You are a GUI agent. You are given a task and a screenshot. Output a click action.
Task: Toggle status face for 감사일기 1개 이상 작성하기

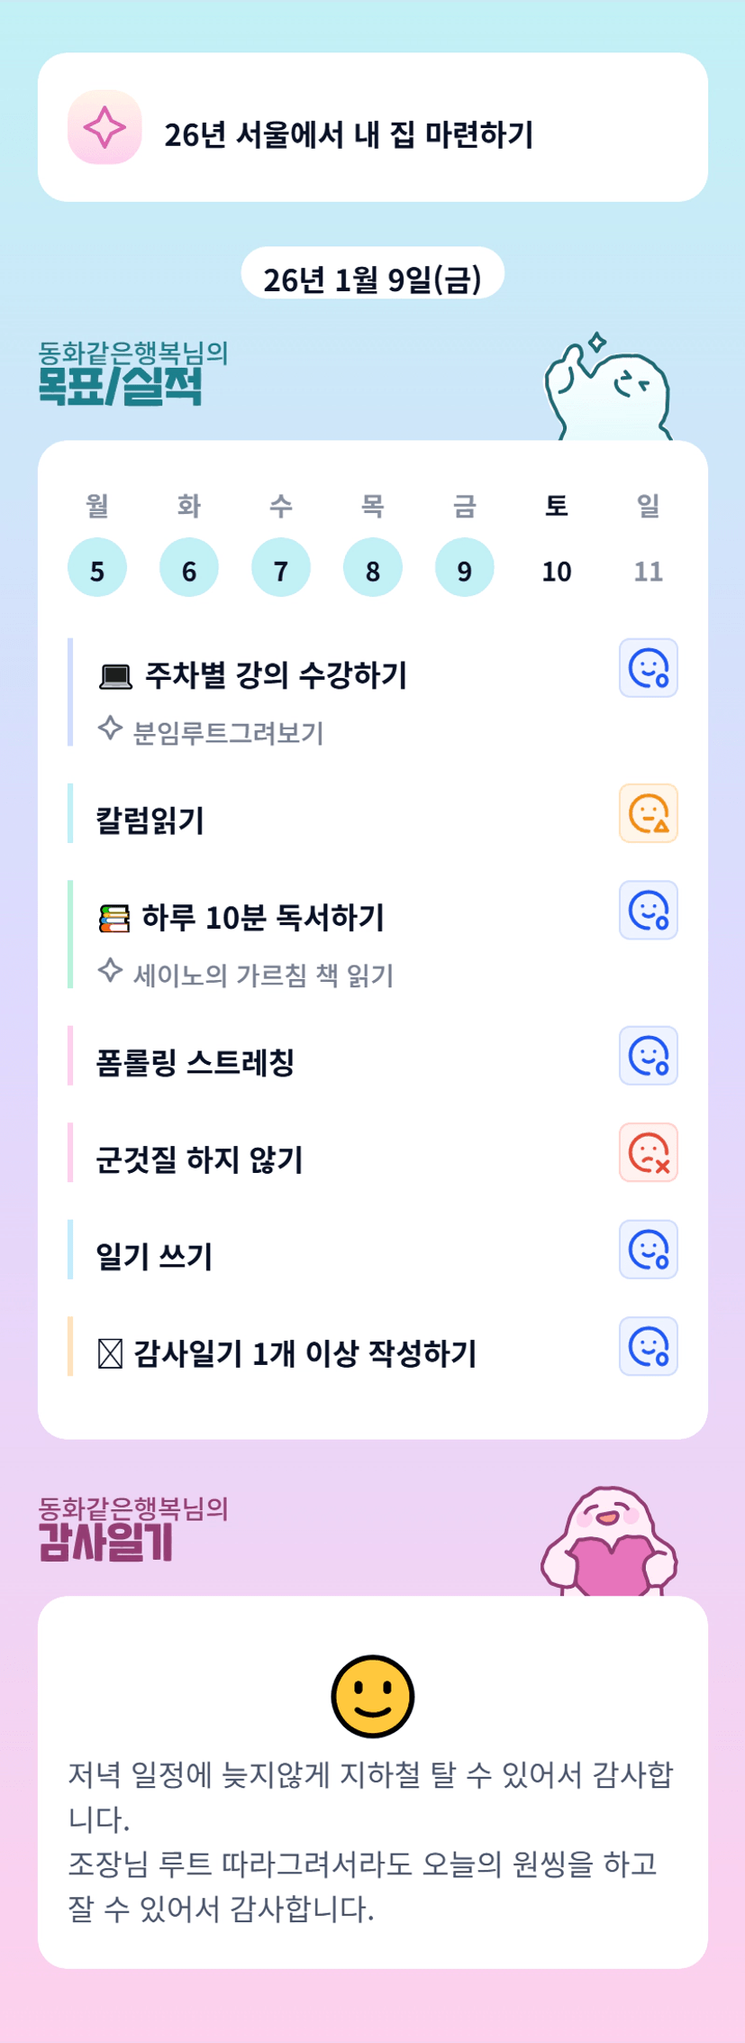(649, 1347)
